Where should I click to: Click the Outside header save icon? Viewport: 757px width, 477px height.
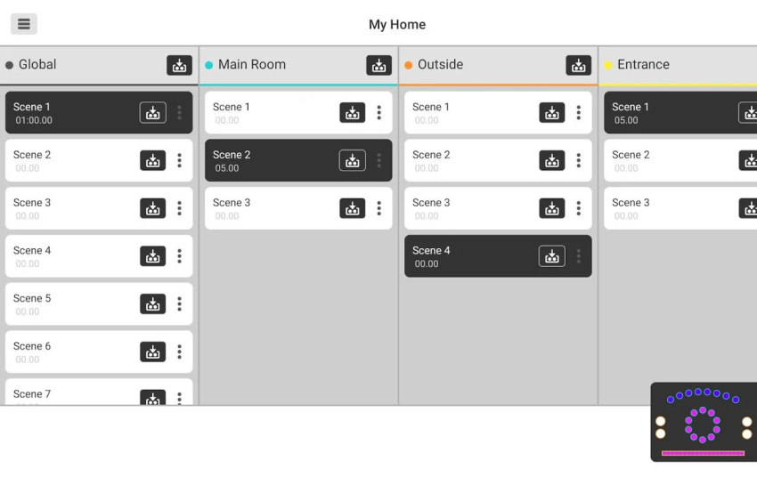[x=578, y=65]
